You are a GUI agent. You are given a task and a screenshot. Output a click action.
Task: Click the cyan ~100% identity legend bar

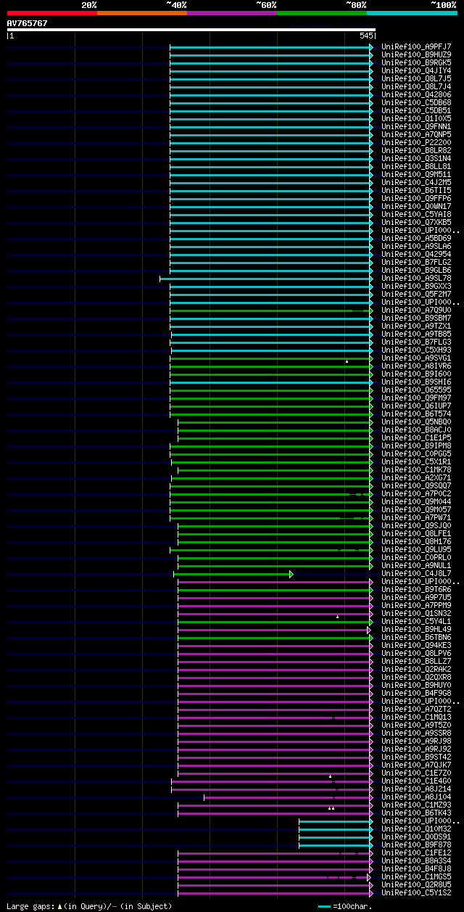click(x=412, y=12)
